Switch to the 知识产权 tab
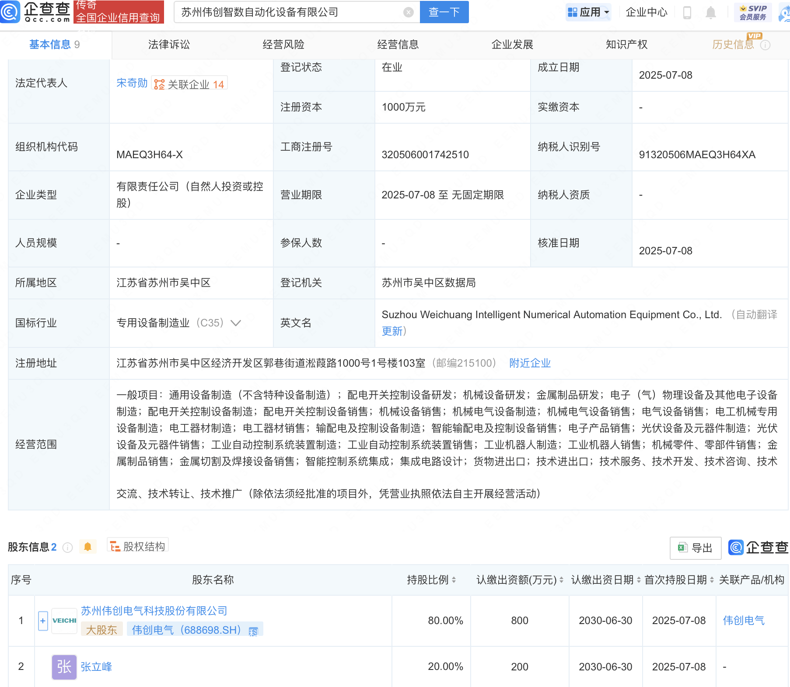This screenshot has width=790, height=687. click(626, 45)
